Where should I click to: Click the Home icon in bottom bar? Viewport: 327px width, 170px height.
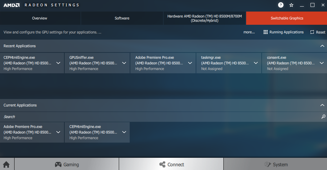pyautogui.click(x=6, y=164)
